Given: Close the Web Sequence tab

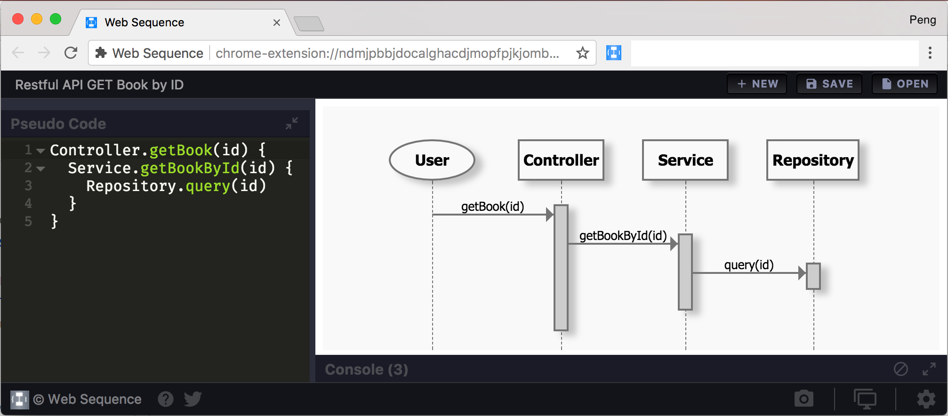Looking at the screenshot, I should pyautogui.click(x=277, y=23).
